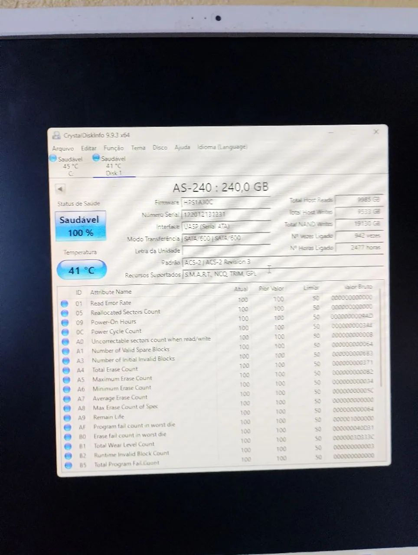Screen dimensions: 418x555
Task: Open the Disco menu
Action: tap(160, 147)
